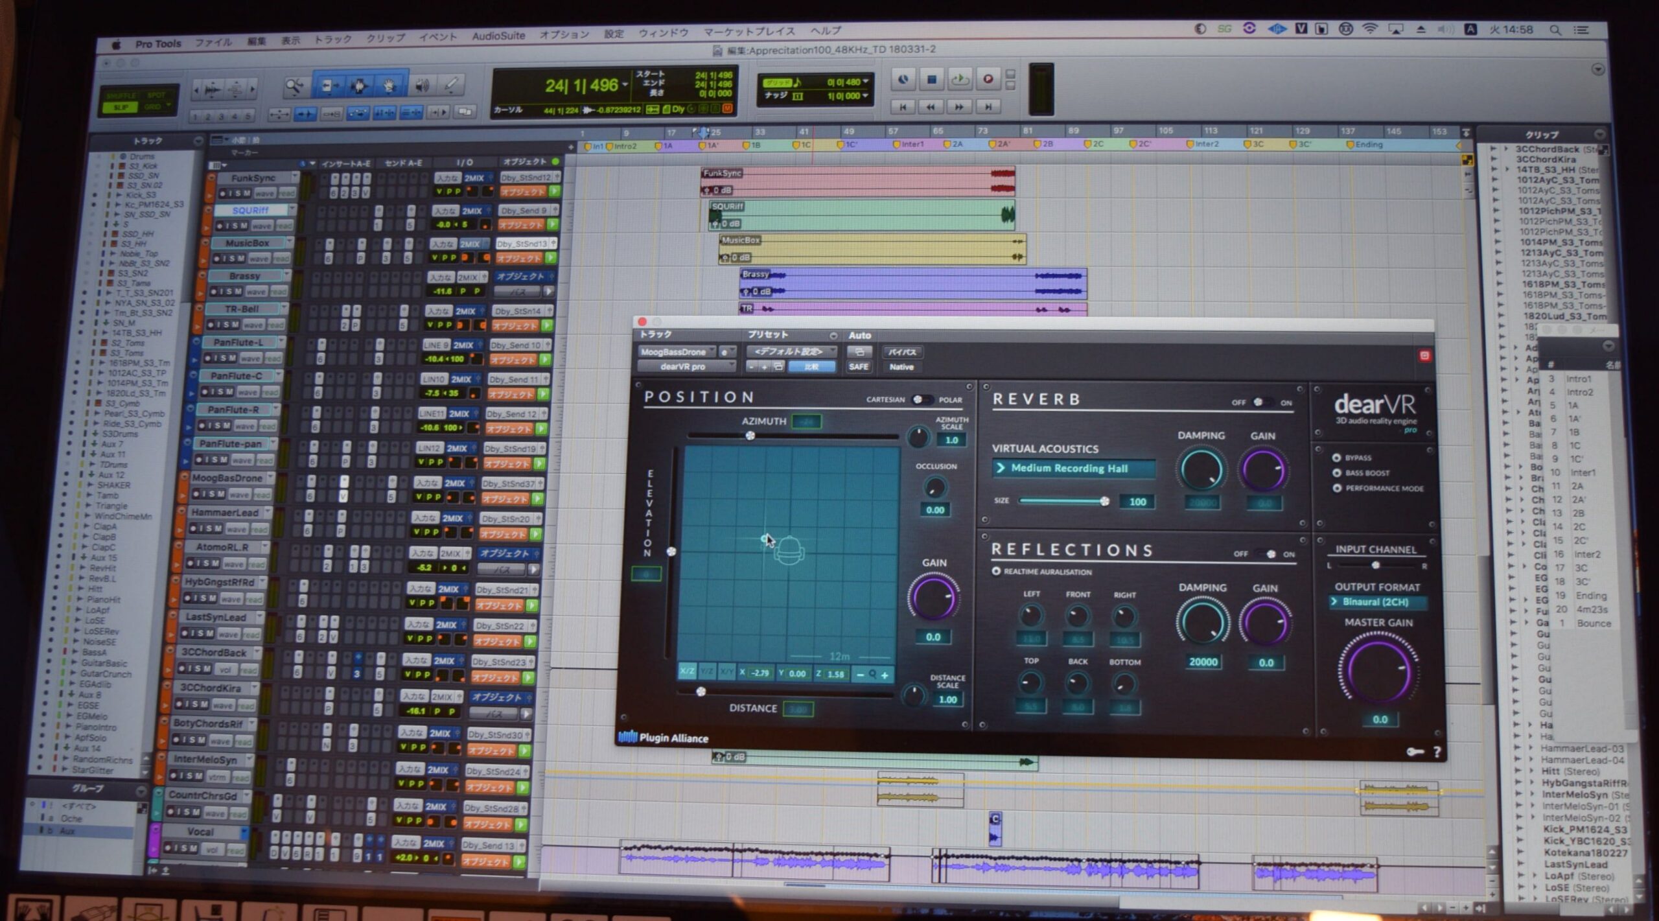
Task: Activate Shuffle edit mode
Action: pyautogui.click(x=121, y=95)
